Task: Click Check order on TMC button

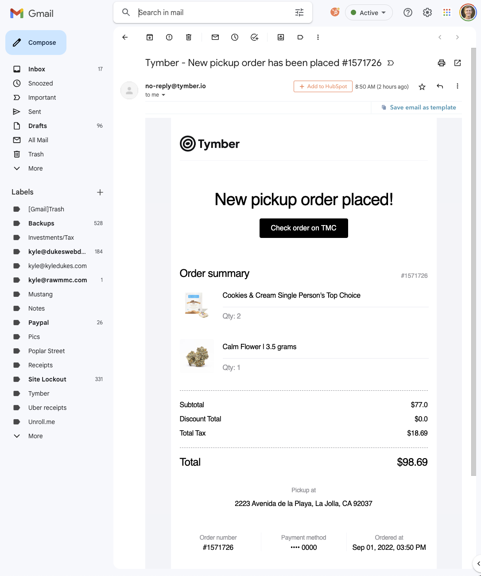Action: click(x=303, y=228)
